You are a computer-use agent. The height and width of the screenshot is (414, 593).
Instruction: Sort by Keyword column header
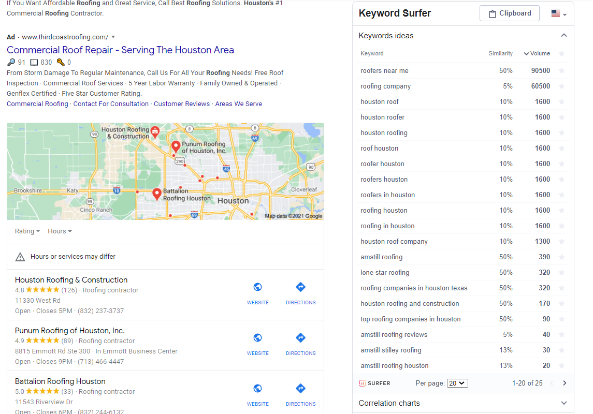[372, 54]
